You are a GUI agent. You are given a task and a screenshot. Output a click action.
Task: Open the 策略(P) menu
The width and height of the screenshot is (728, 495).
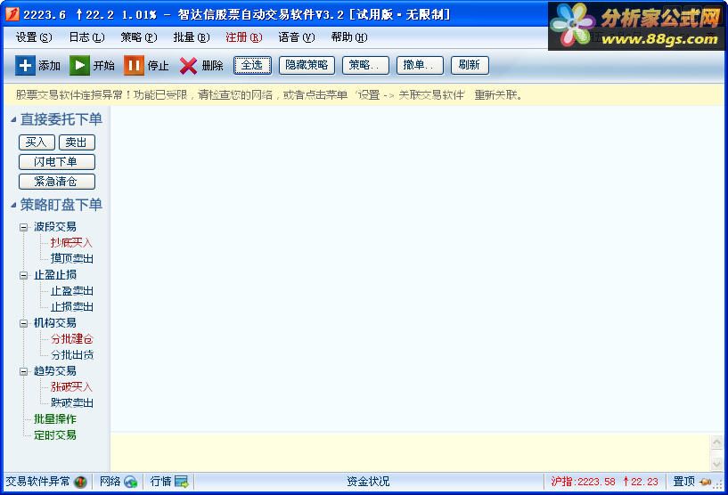[x=139, y=37]
